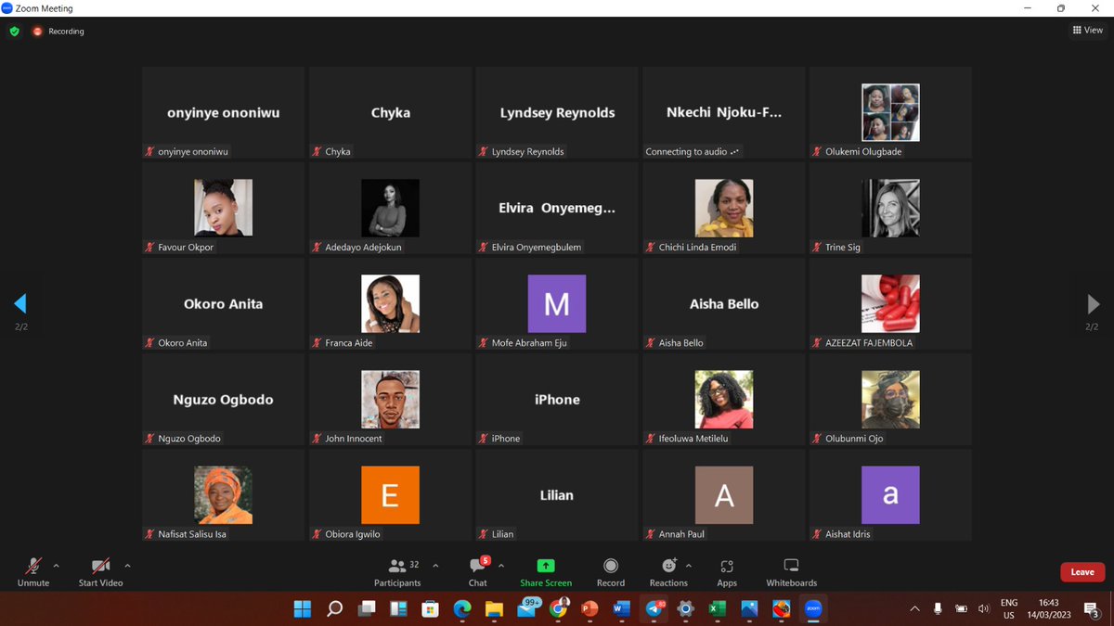The height and width of the screenshot is (626, 1114).
Task: Expand the Reactions options caret
Action: pos(688,565)
